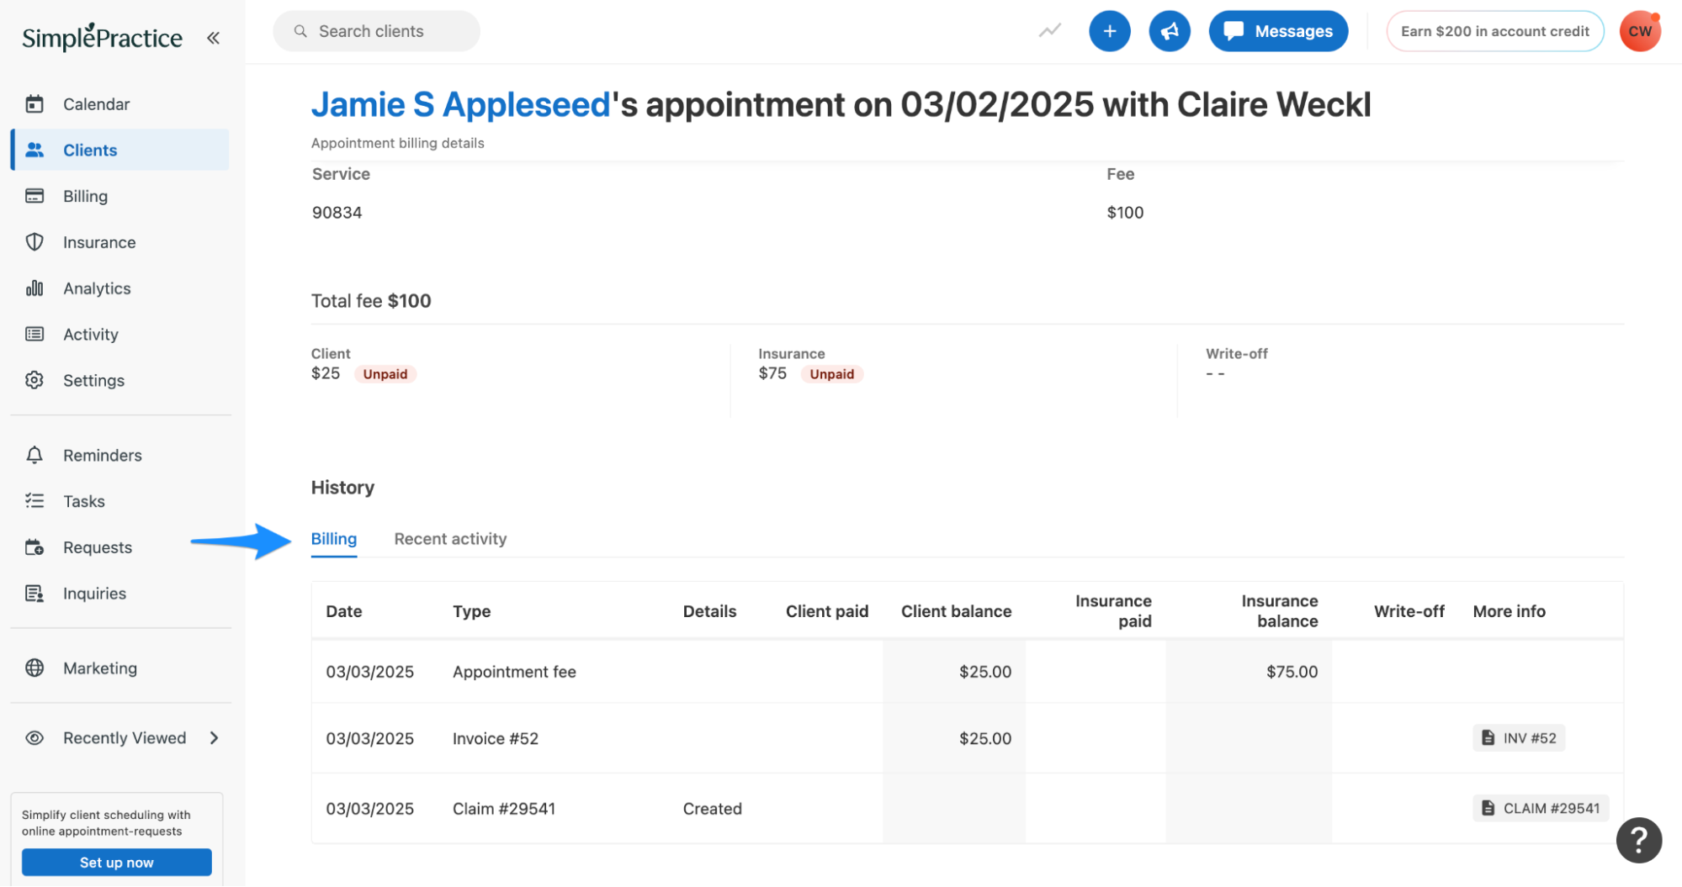The height and width of the screenshot is (887, 1682).
Task: Click the Recently Viewed eye icon
Action: [34, 738]
